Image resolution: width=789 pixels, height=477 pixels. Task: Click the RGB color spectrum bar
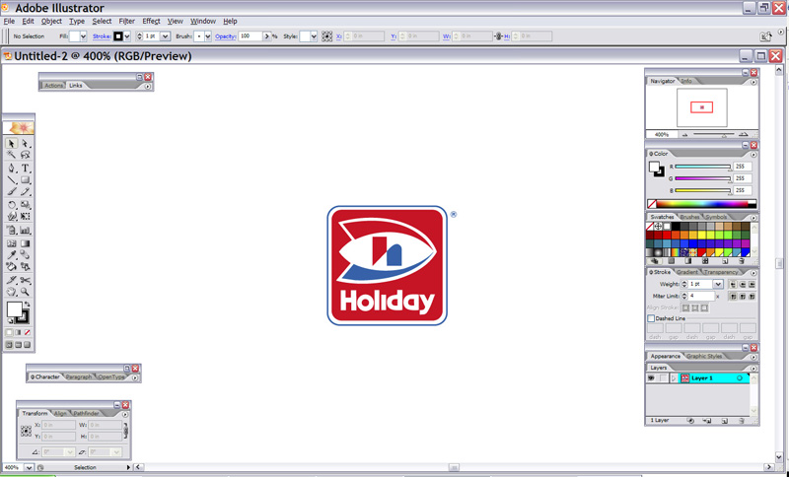701,204
